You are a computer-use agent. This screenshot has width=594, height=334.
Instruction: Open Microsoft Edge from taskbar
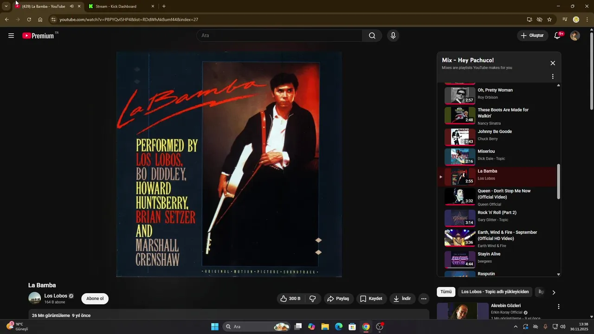tap(339, 327)
